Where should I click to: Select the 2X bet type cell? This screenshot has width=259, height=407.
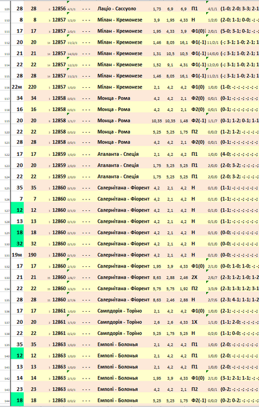click(195, 277)
